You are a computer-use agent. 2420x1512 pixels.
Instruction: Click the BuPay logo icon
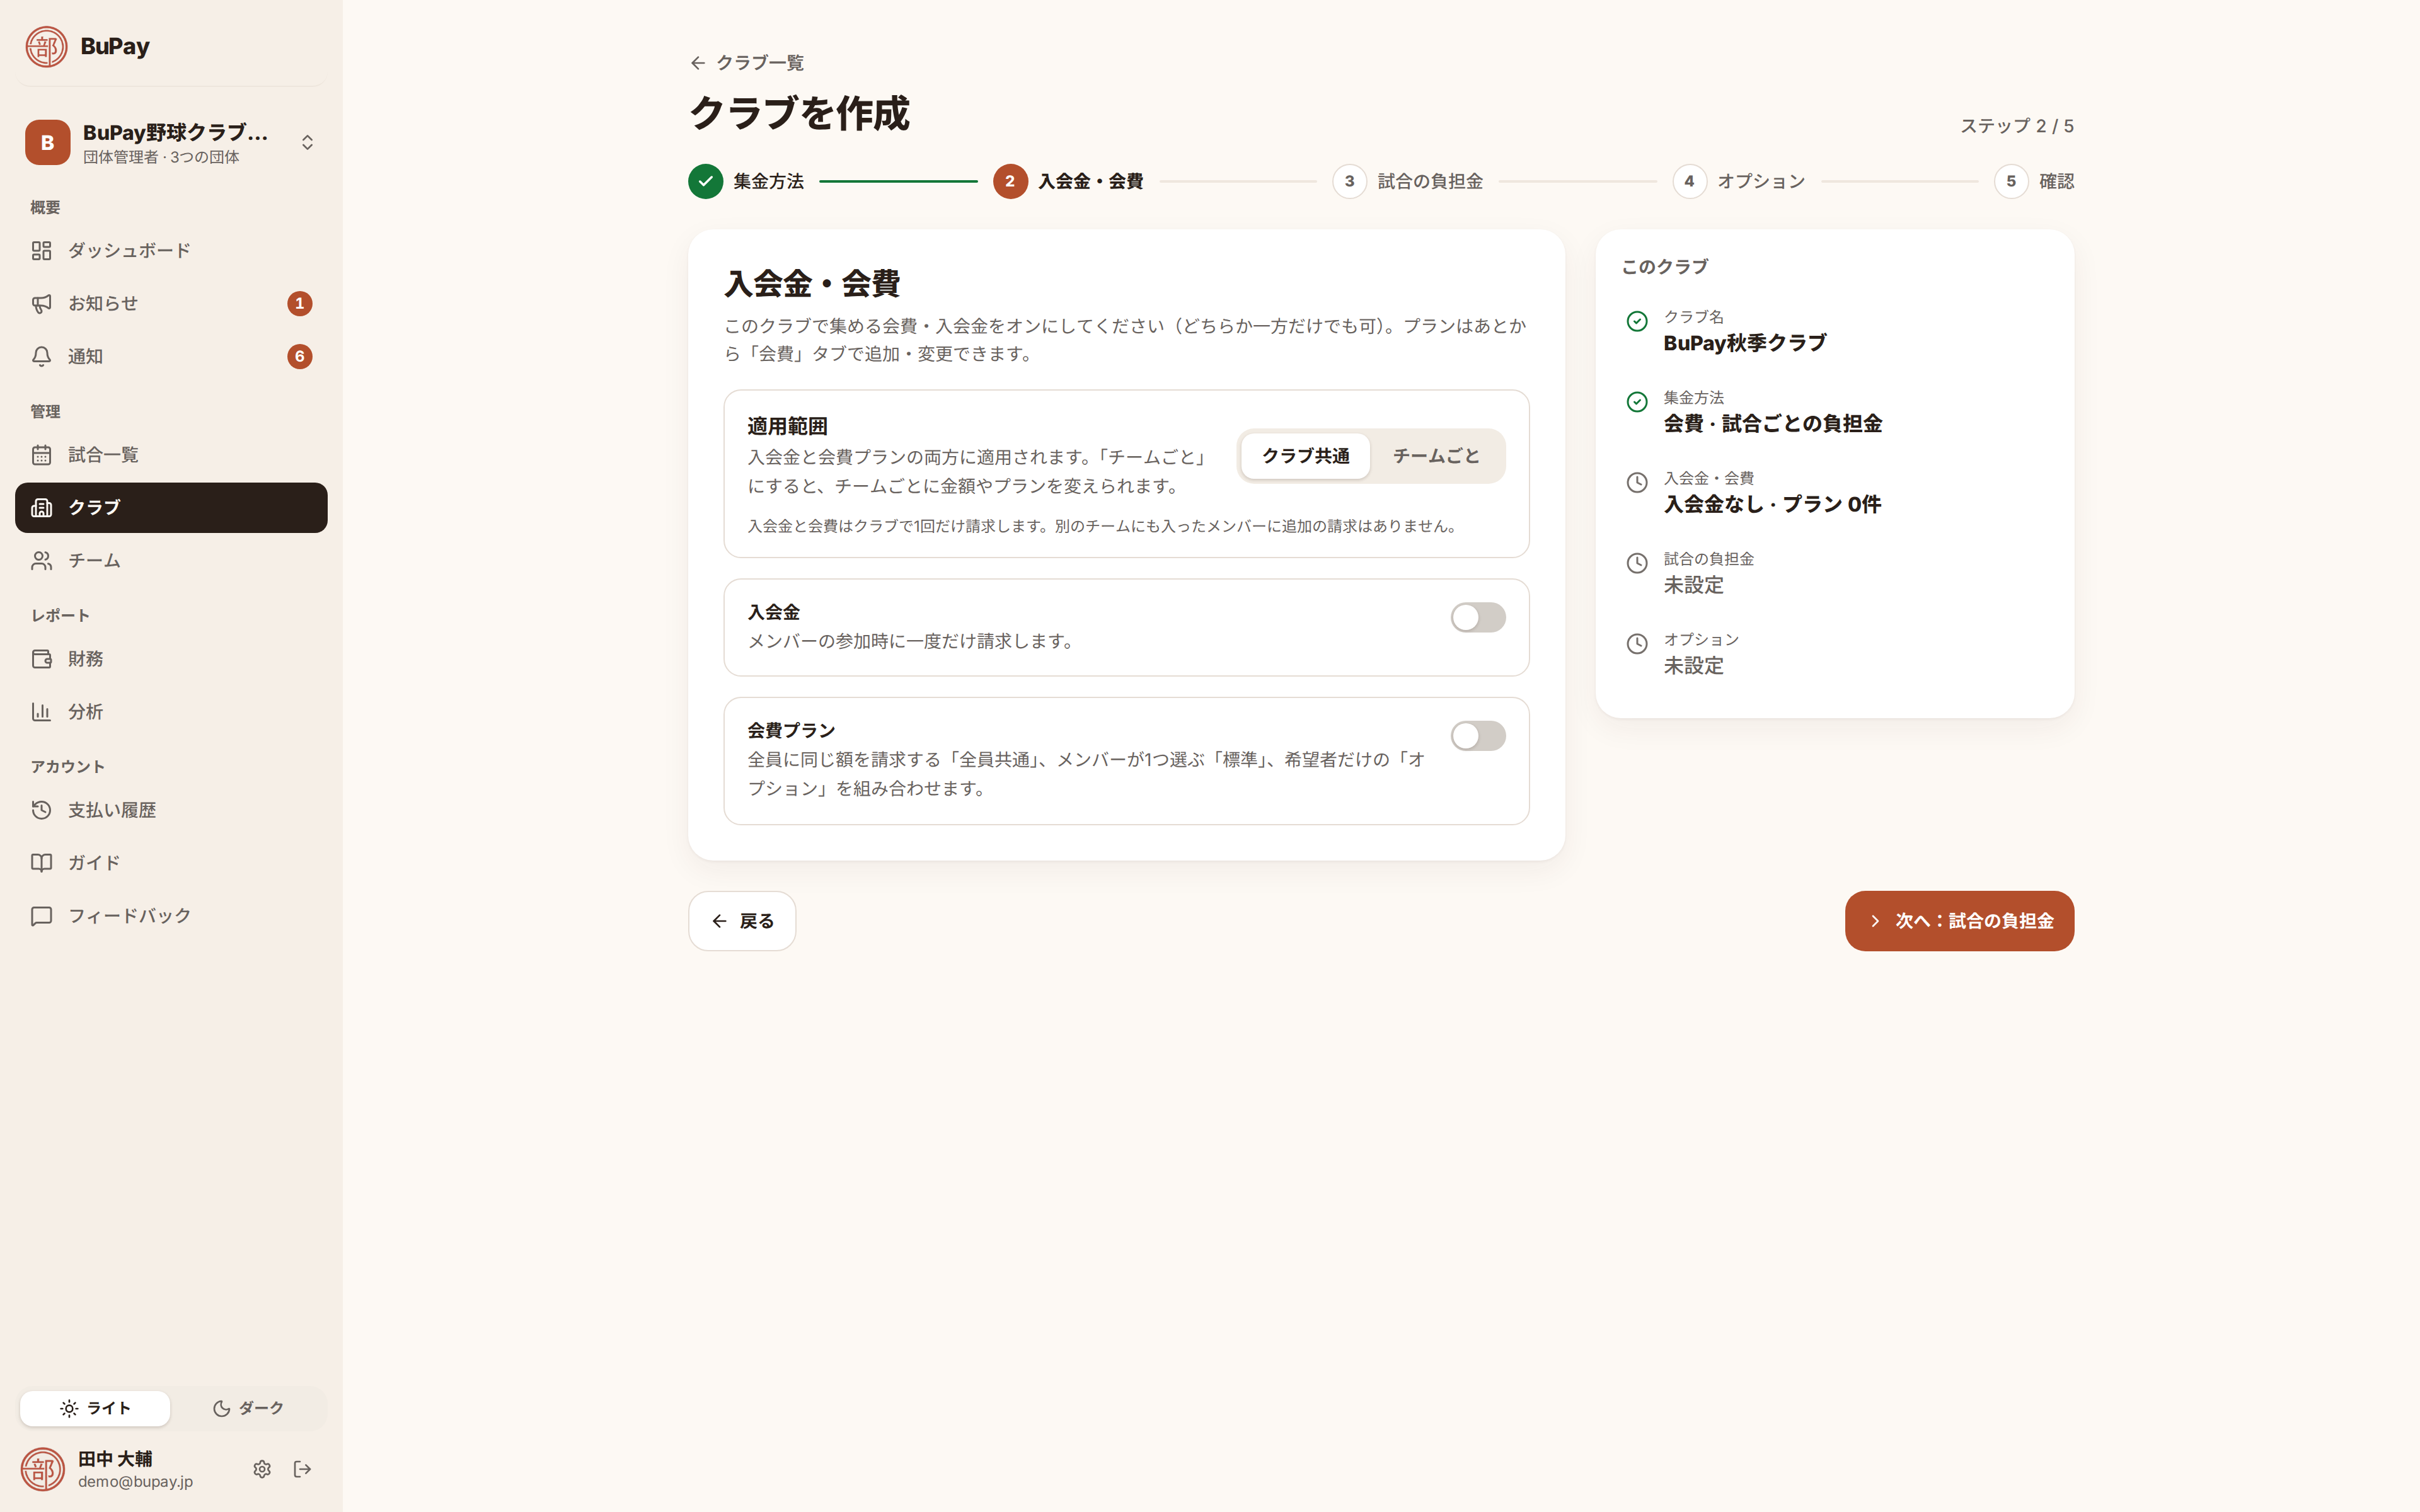coord(46,46)
